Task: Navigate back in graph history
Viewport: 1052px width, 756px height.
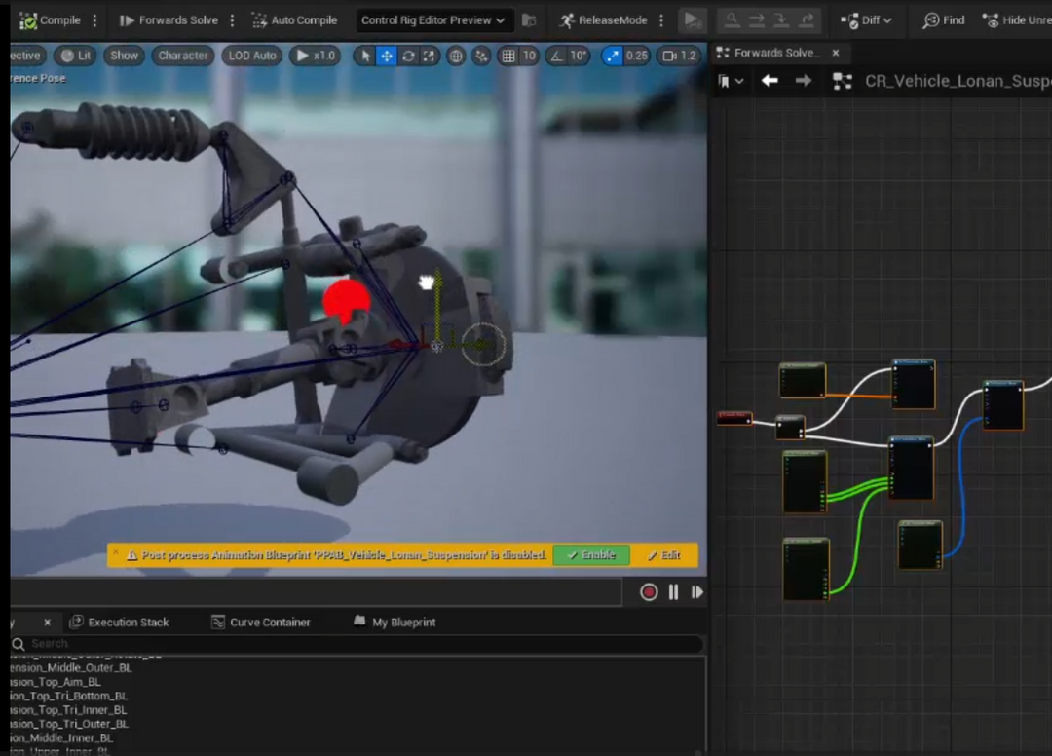Action: point(770,81)
